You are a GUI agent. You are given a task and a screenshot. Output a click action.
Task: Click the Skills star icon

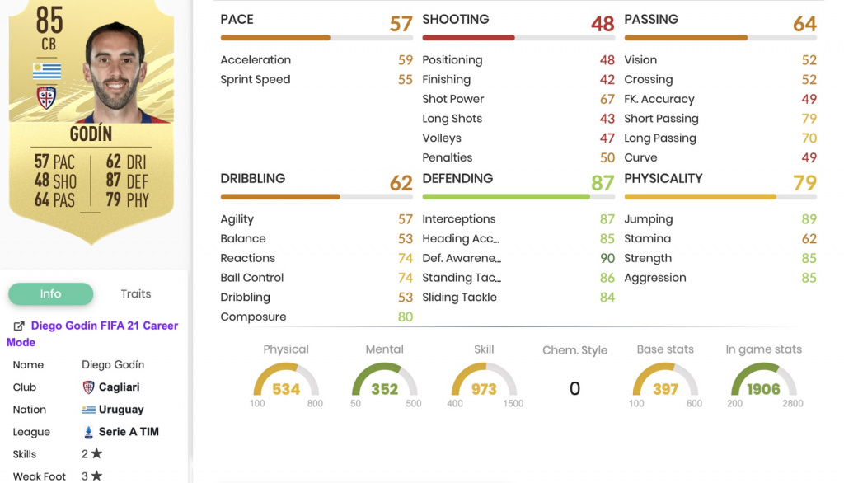click(x=97, y=453)
